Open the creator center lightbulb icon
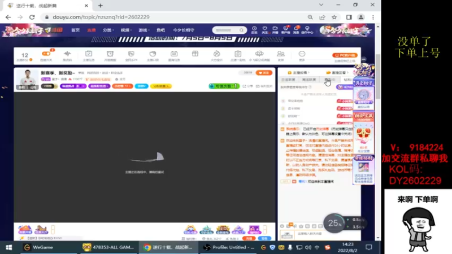The width and height of the screenshot is (452, 254). [x=307, y=30]
